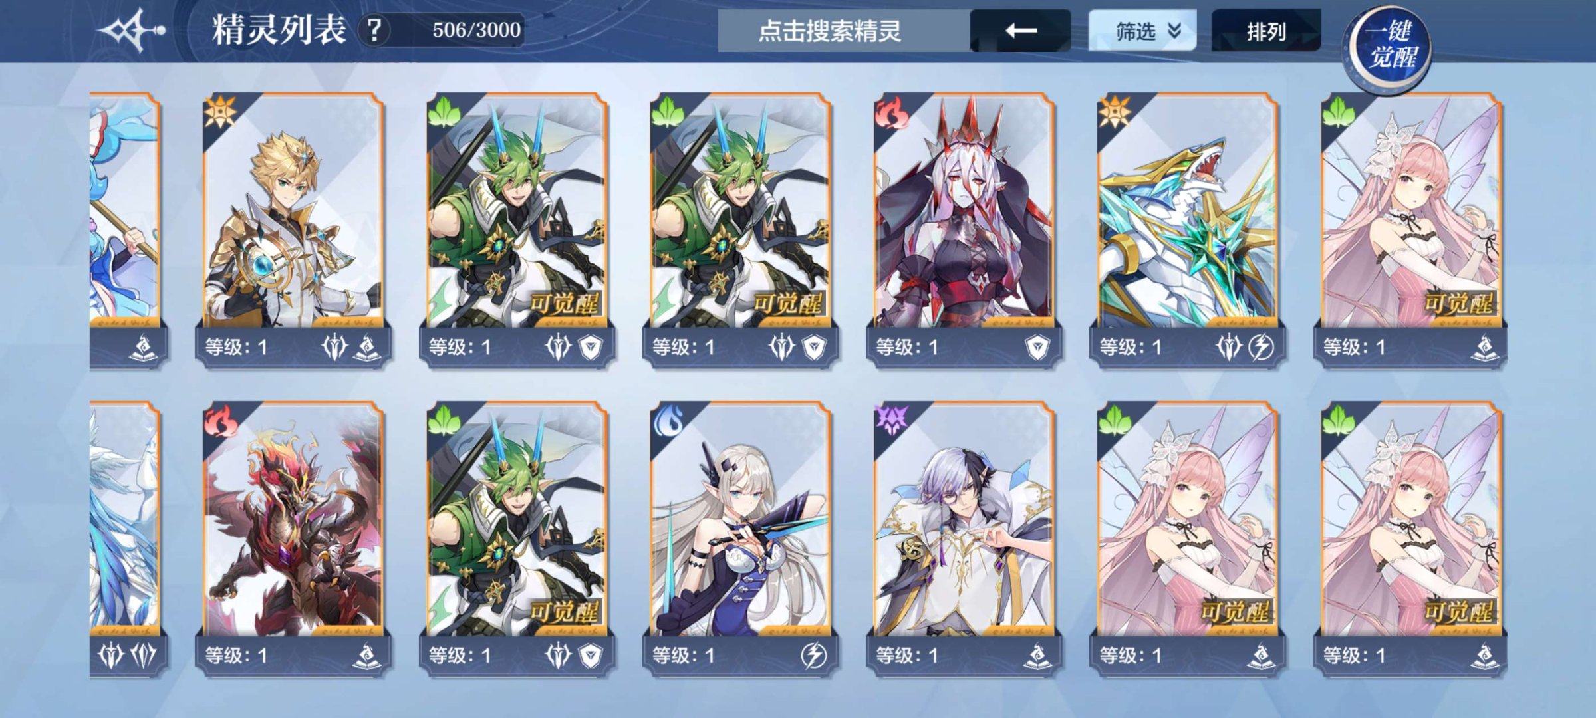Click the light element icon on blond knight card
Image resolution: width=1596 pixels, height=718 pixels.
pyautogui.click(x=220, y=112)
